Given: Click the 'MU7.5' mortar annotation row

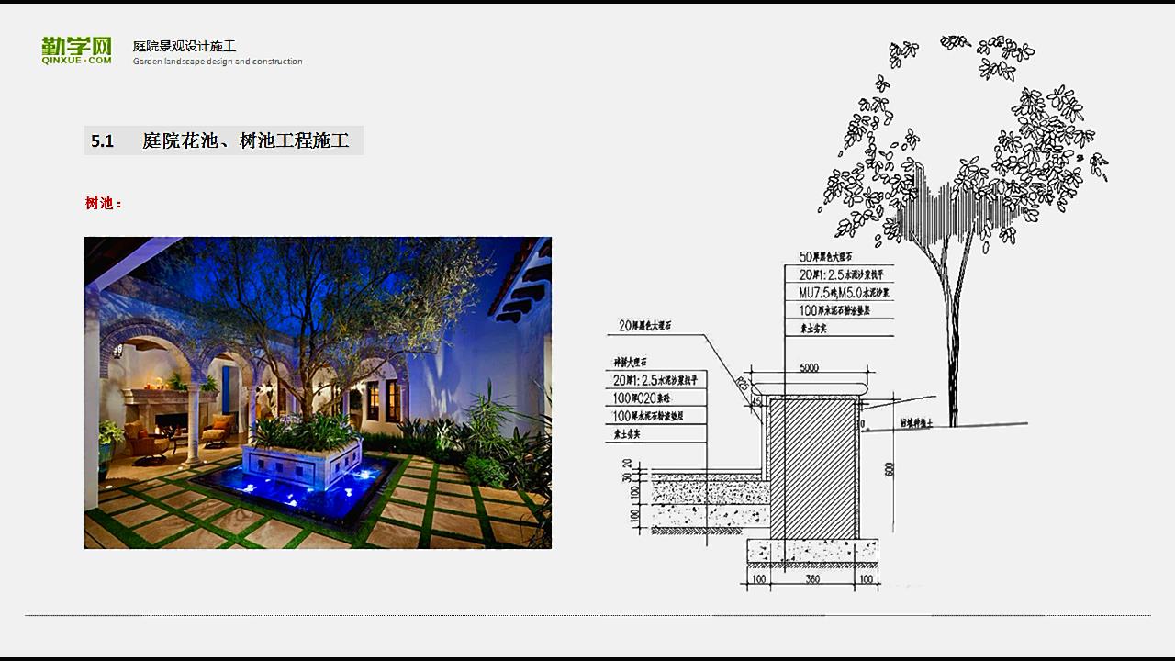Looking at the screenshot, I should point(837,292).
